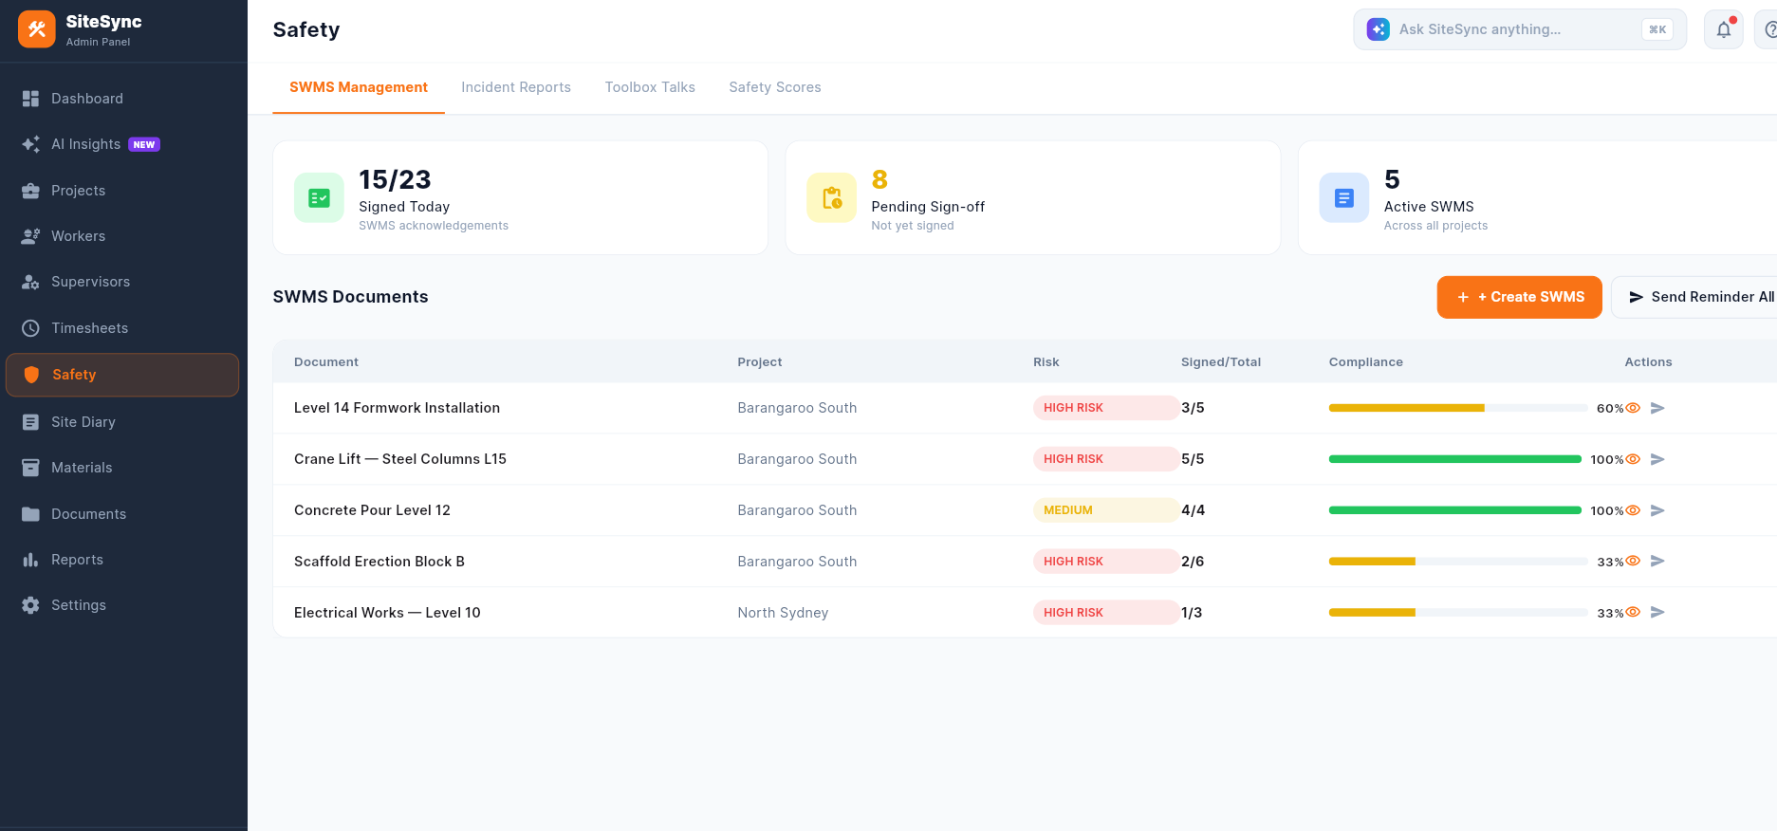Screen dimensions: 1777x831
Task: Switch to Toolbox Talks tab
Action: [x=650, y=87]
